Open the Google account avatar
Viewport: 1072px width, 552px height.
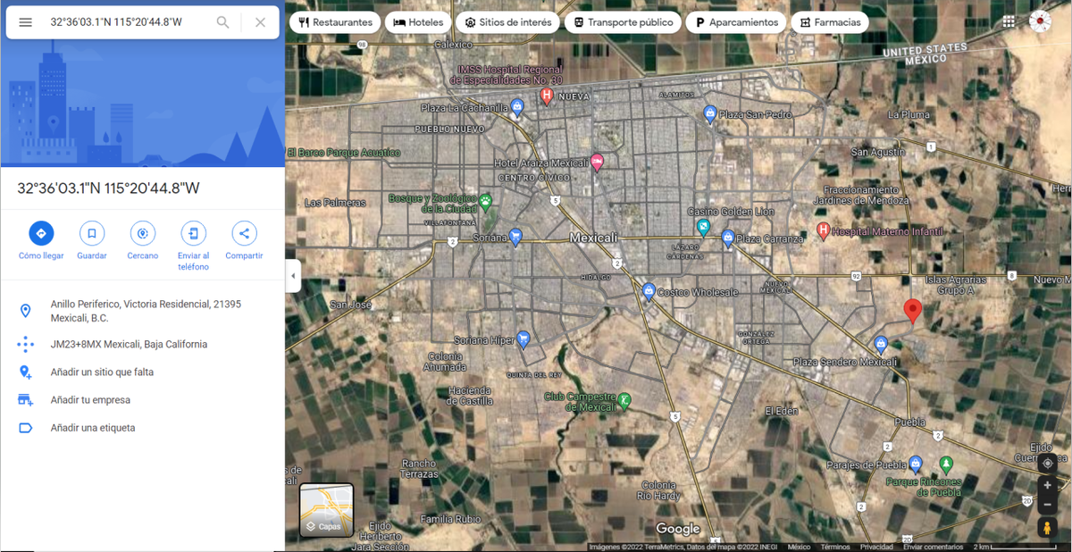click(1040, 22)
